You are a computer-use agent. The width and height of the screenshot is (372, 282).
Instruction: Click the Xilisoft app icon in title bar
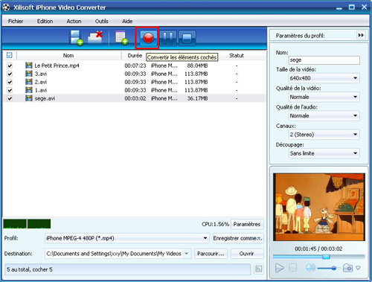[x=6, y=7]
